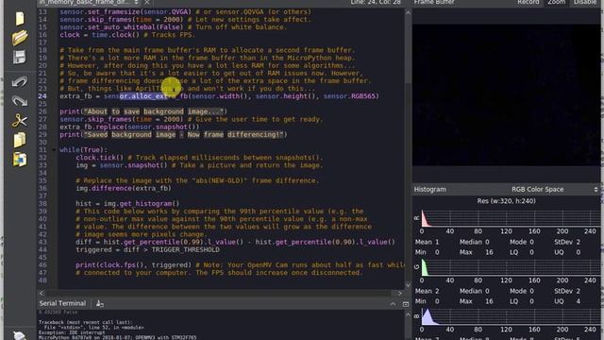Open the file selector dropdown on the tab
The width and height of the screenshot is (604, 340).
point(136,2)
